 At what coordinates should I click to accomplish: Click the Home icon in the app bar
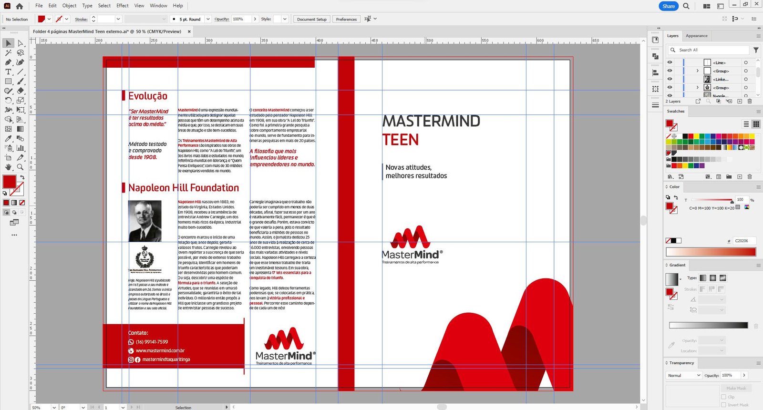point(19,6)
